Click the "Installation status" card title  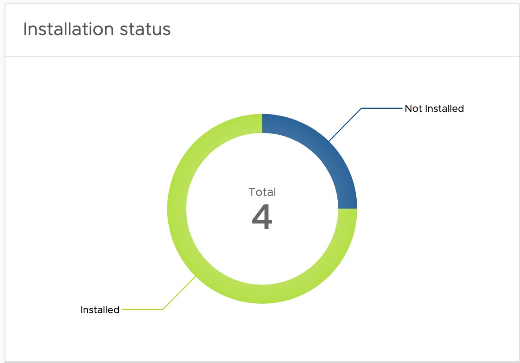pos(97,30)
